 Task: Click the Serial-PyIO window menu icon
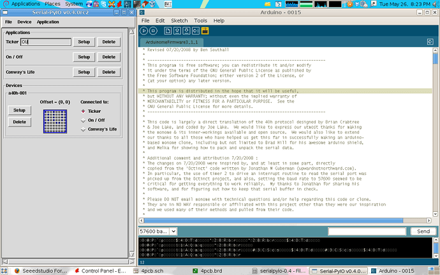5,12
